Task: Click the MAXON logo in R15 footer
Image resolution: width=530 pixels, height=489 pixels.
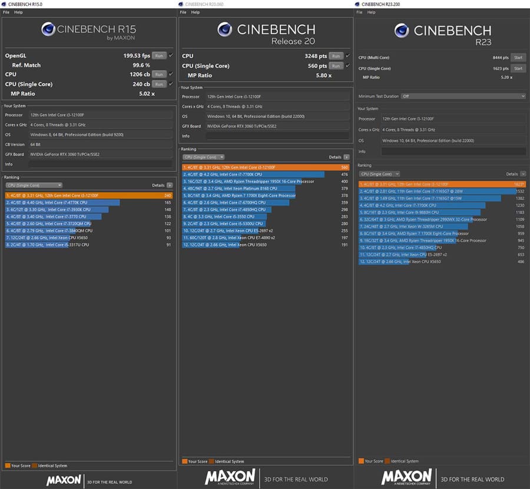Action: (x=64, y=480)
